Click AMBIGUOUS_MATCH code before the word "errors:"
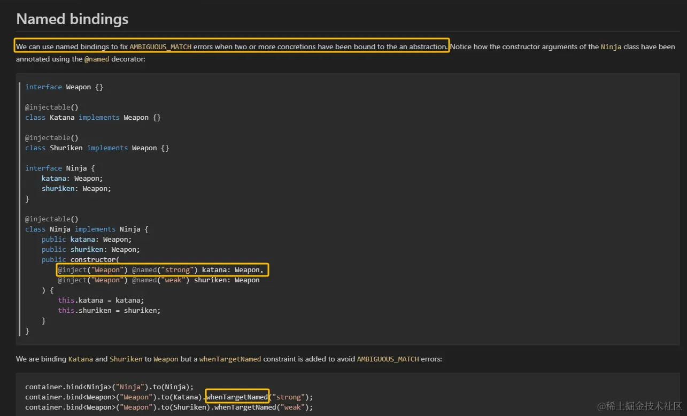 point(388,359)
